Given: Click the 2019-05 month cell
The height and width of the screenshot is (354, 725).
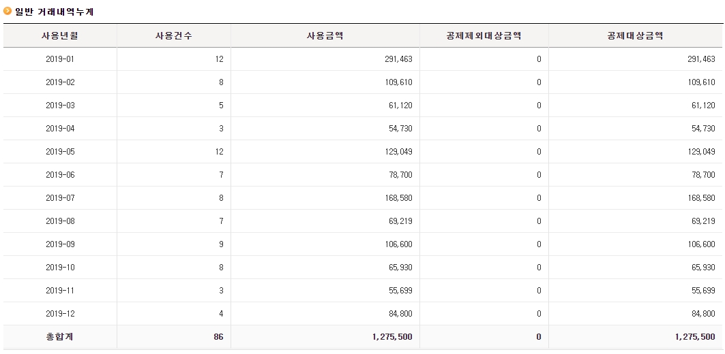Looking at the screenshot, I should [60, 151].
